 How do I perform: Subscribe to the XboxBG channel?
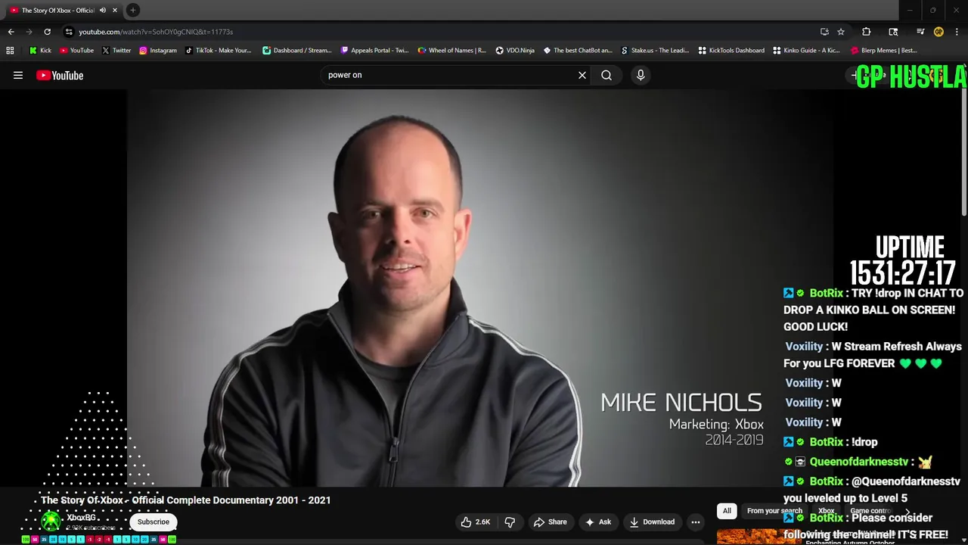coord(154,522)
